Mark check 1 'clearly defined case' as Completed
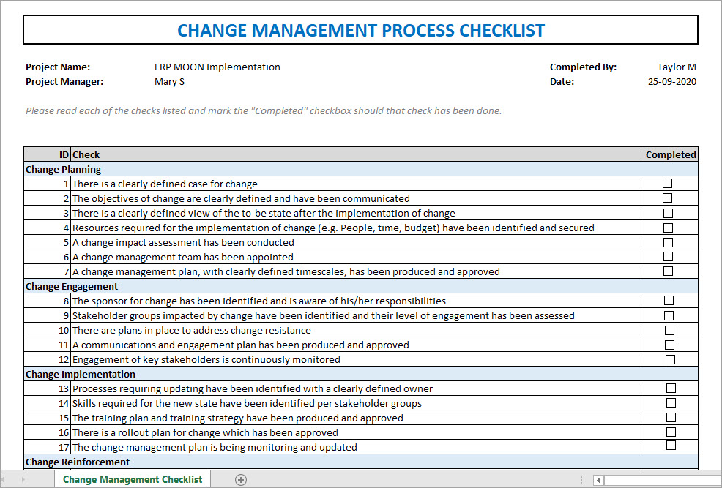 [x=668, y=184]
